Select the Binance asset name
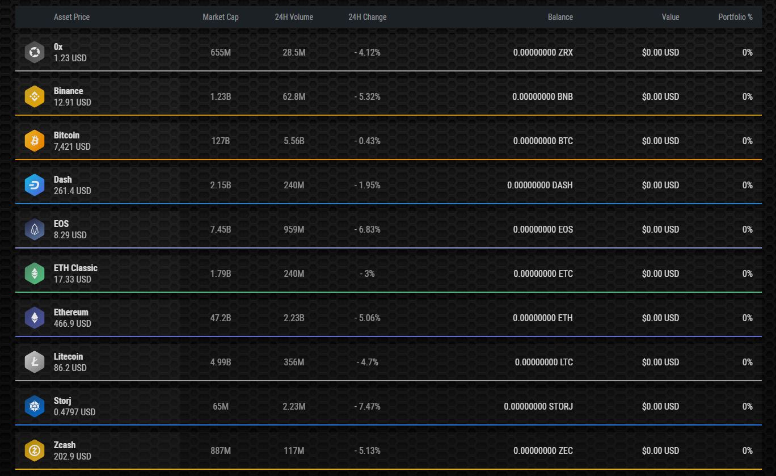Screen dimensions: 776x476 click(69, 91)
